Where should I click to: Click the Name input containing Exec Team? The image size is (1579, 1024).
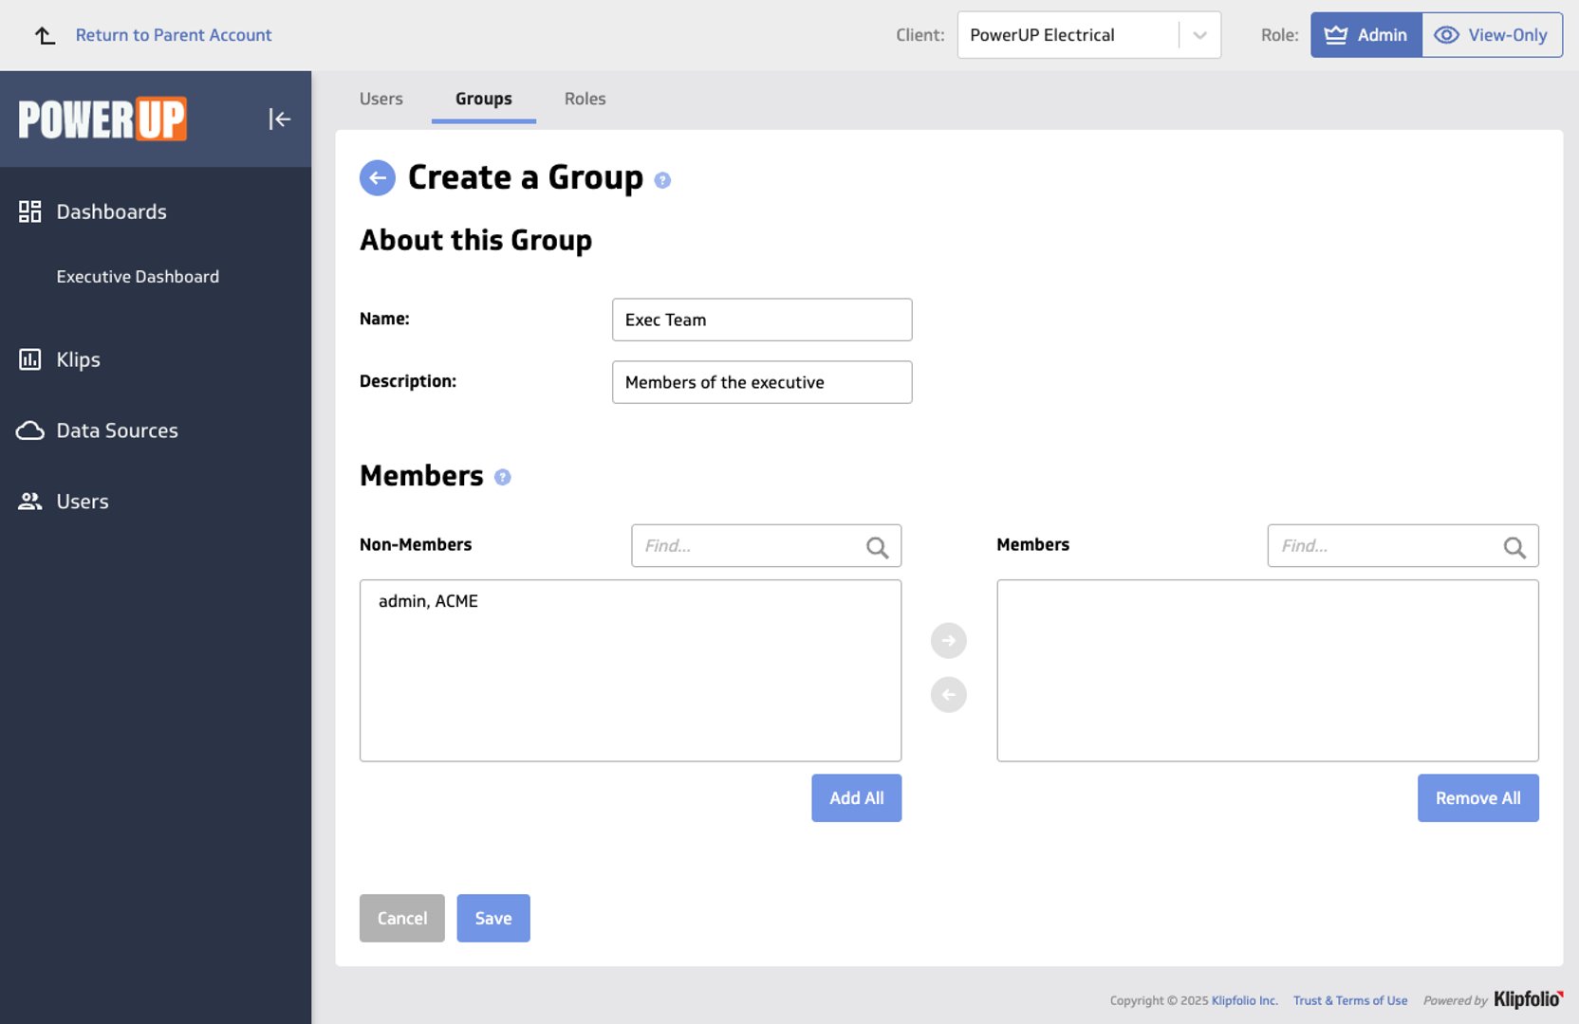point(761,320)
